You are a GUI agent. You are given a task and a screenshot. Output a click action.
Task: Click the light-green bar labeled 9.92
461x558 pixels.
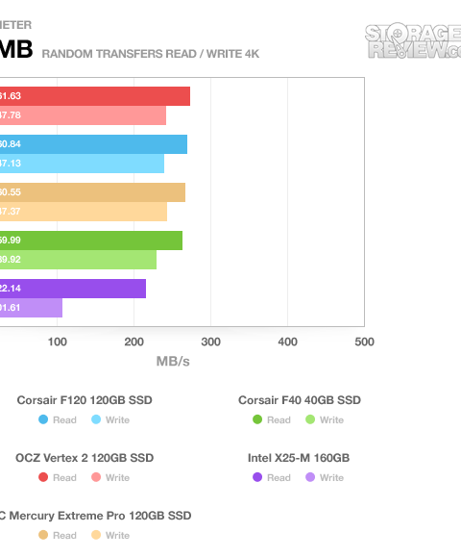coord(78,260)
